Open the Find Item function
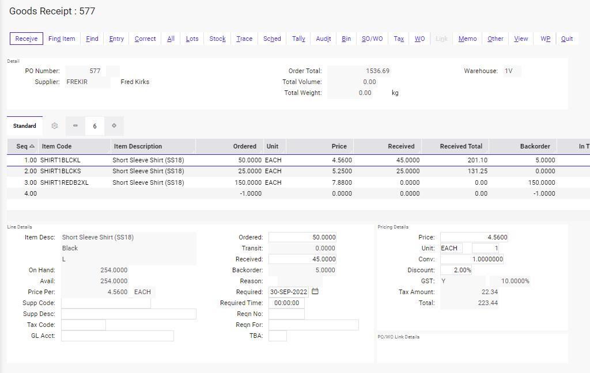The height and width of the screenshot is (373, 590). point(62,39)
